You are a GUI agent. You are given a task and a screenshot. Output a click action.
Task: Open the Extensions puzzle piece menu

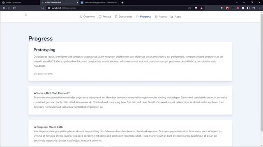[243, 8]
